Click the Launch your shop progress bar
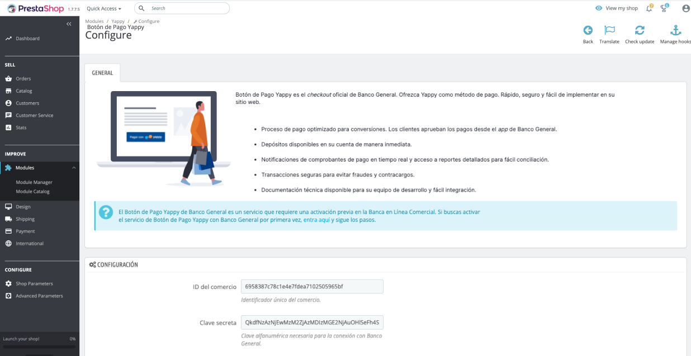This screenshot has width=691, height=356. point(39,346)
